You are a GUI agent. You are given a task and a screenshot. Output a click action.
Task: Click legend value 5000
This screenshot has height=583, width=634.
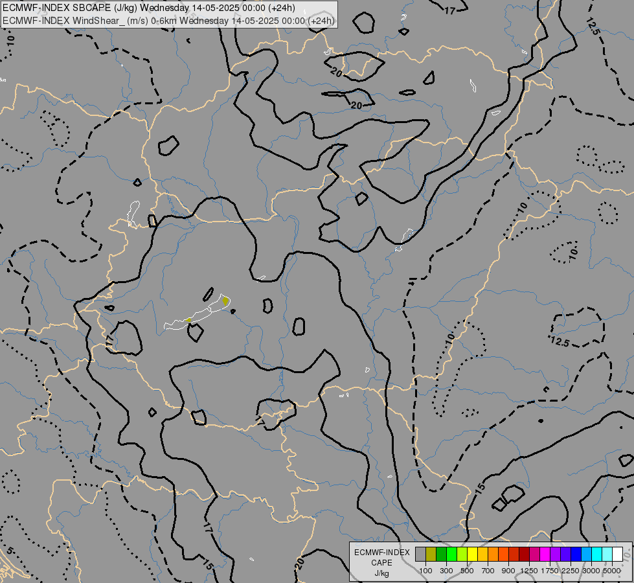click(612, 571)
